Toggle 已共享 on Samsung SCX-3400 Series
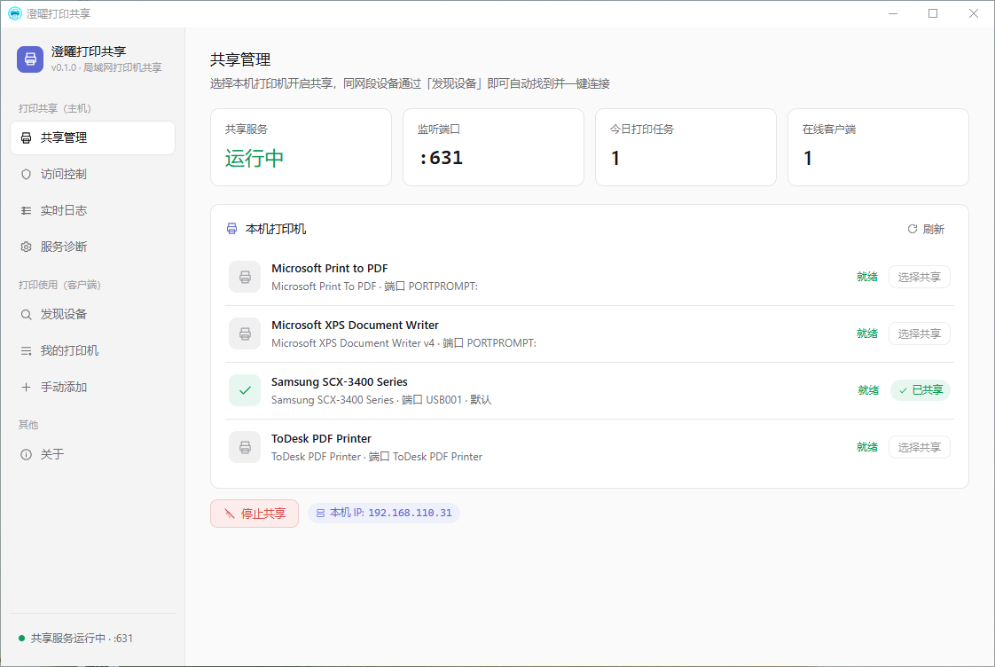This screenshot has height=667, width=995. (921, 389)
